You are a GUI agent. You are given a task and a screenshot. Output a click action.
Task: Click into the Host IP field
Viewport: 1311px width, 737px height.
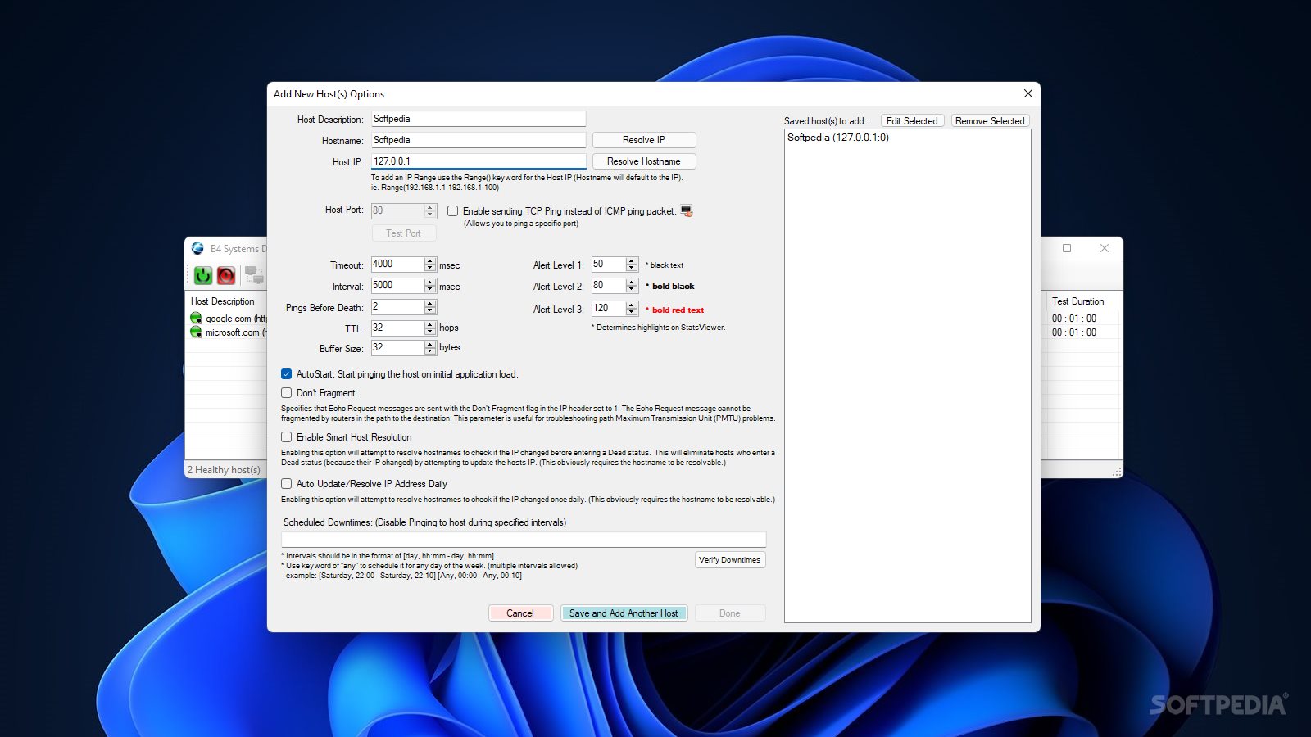click(479, 161)
